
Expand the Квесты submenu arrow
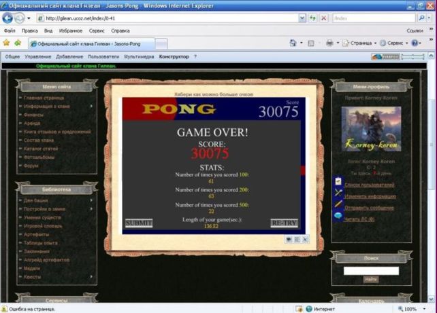tap(91, 277)
